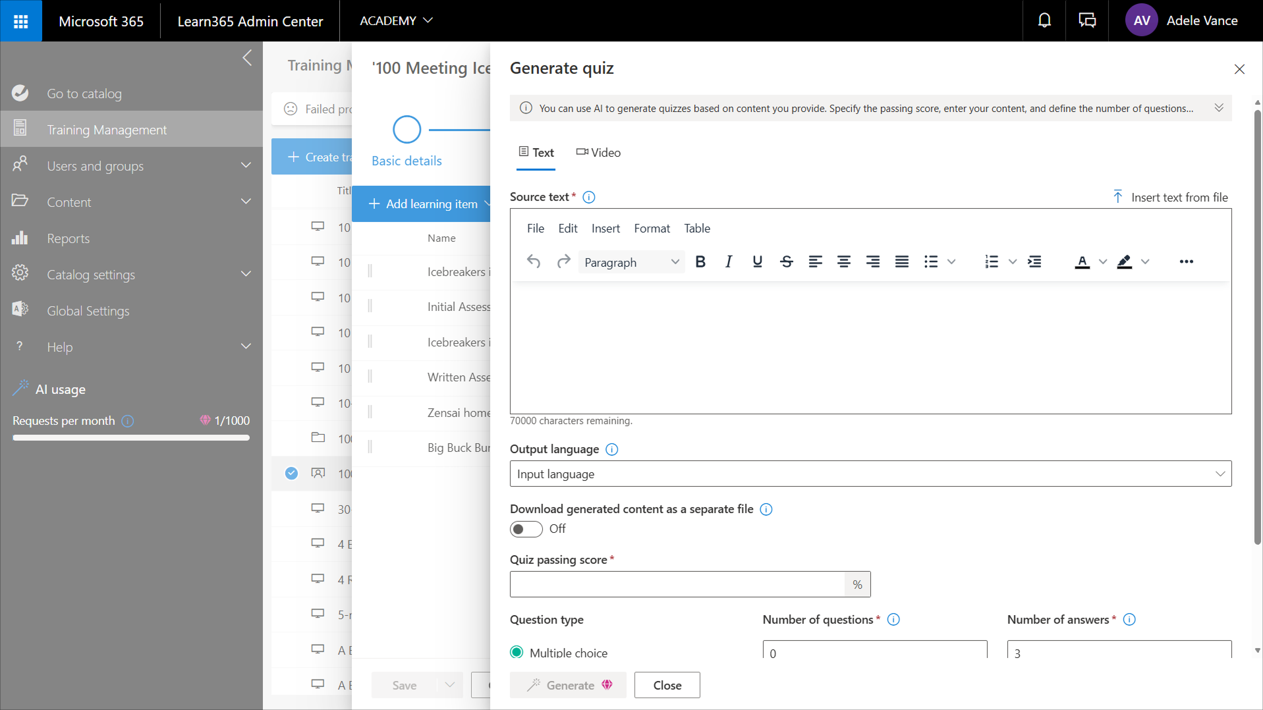Open the Paragraph style dropdown
The height and width of the screenshot is (710, 1263).
[x=631, y=262]
